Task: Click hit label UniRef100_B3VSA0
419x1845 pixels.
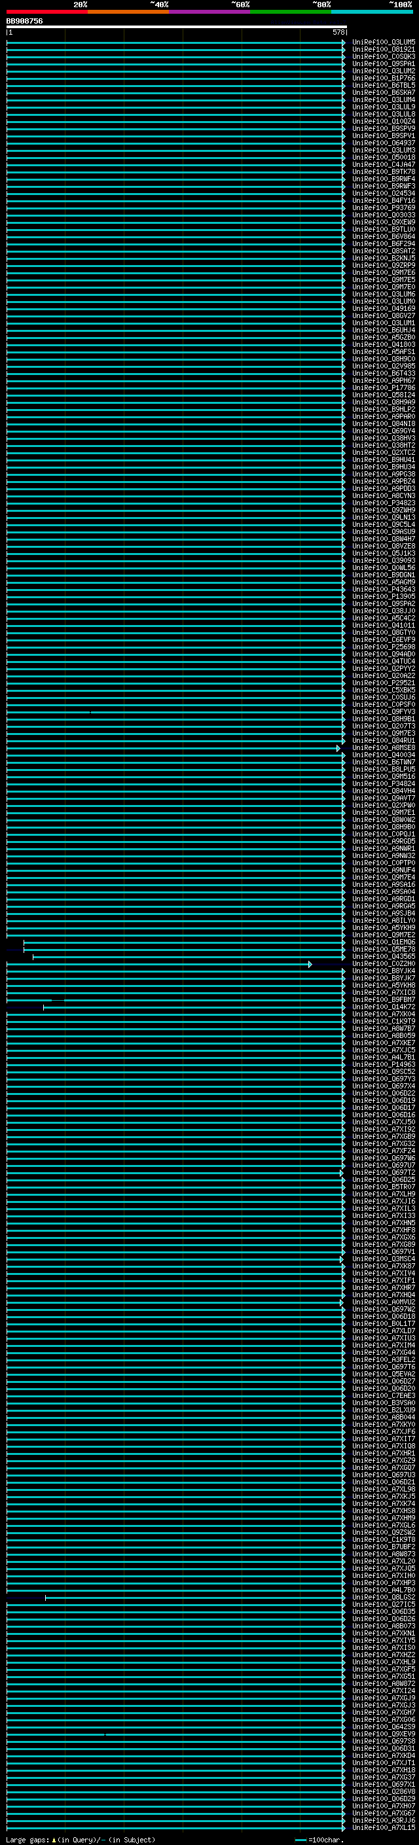Action: point(383,1403)
